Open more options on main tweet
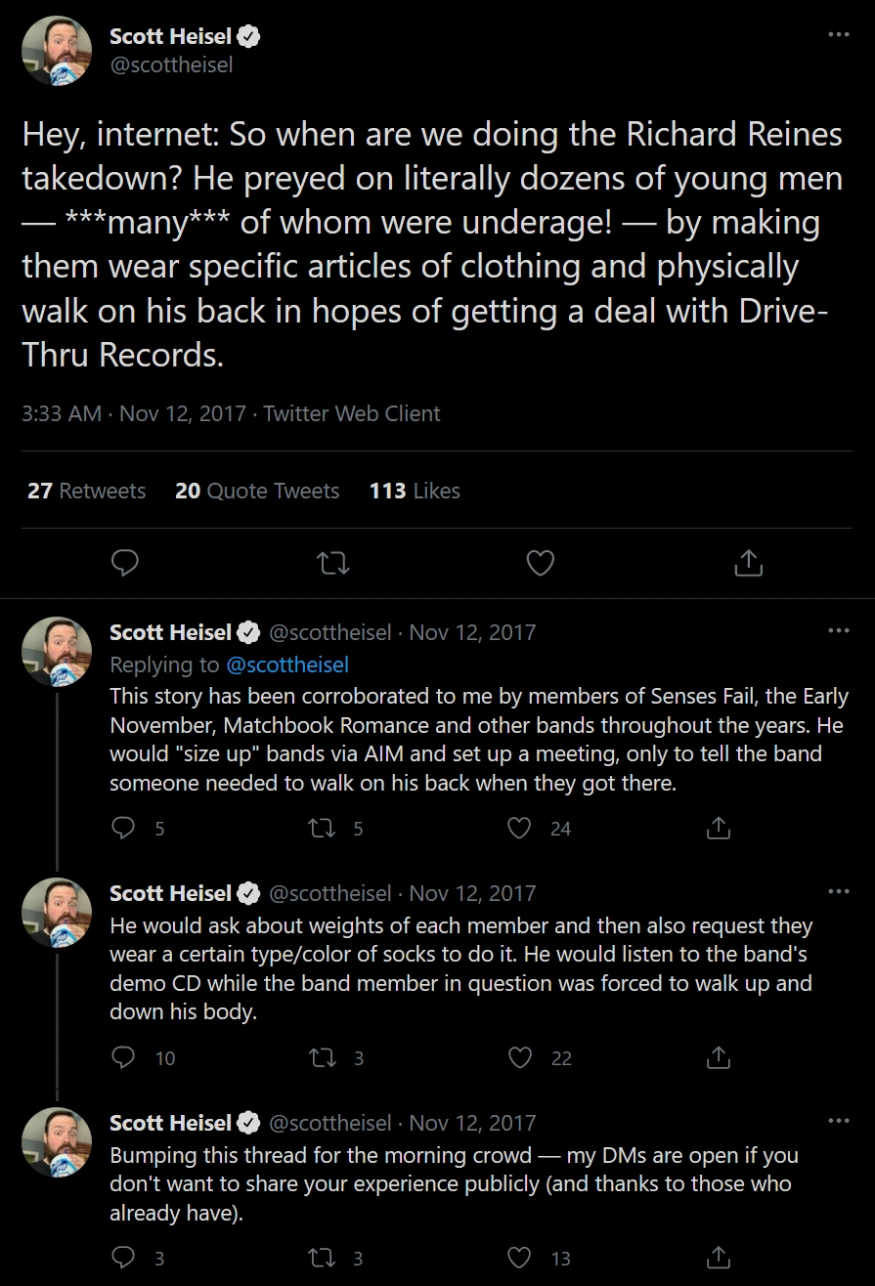Image resolution: width=875 pixels, height=1286 pixels. pos(838,34)
